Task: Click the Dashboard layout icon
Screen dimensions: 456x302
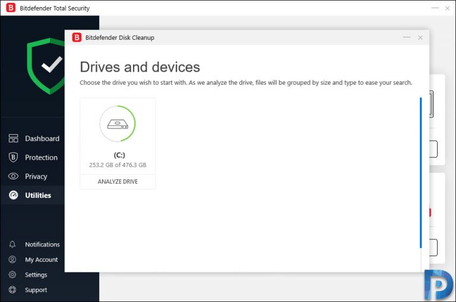Action: [14, 139]
